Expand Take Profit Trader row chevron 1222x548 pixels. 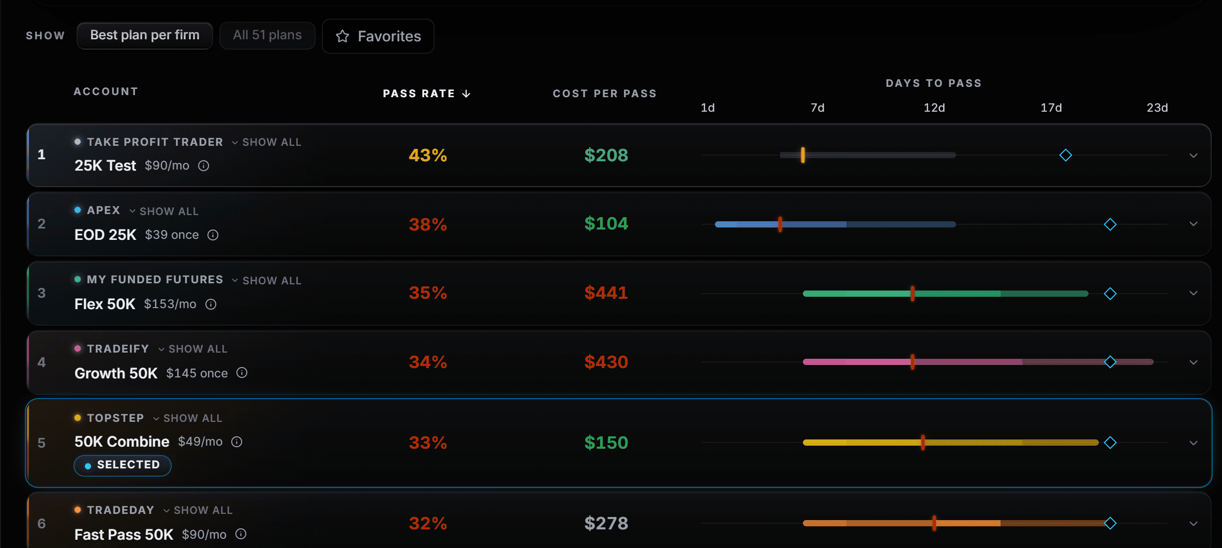click(1194, 156)
